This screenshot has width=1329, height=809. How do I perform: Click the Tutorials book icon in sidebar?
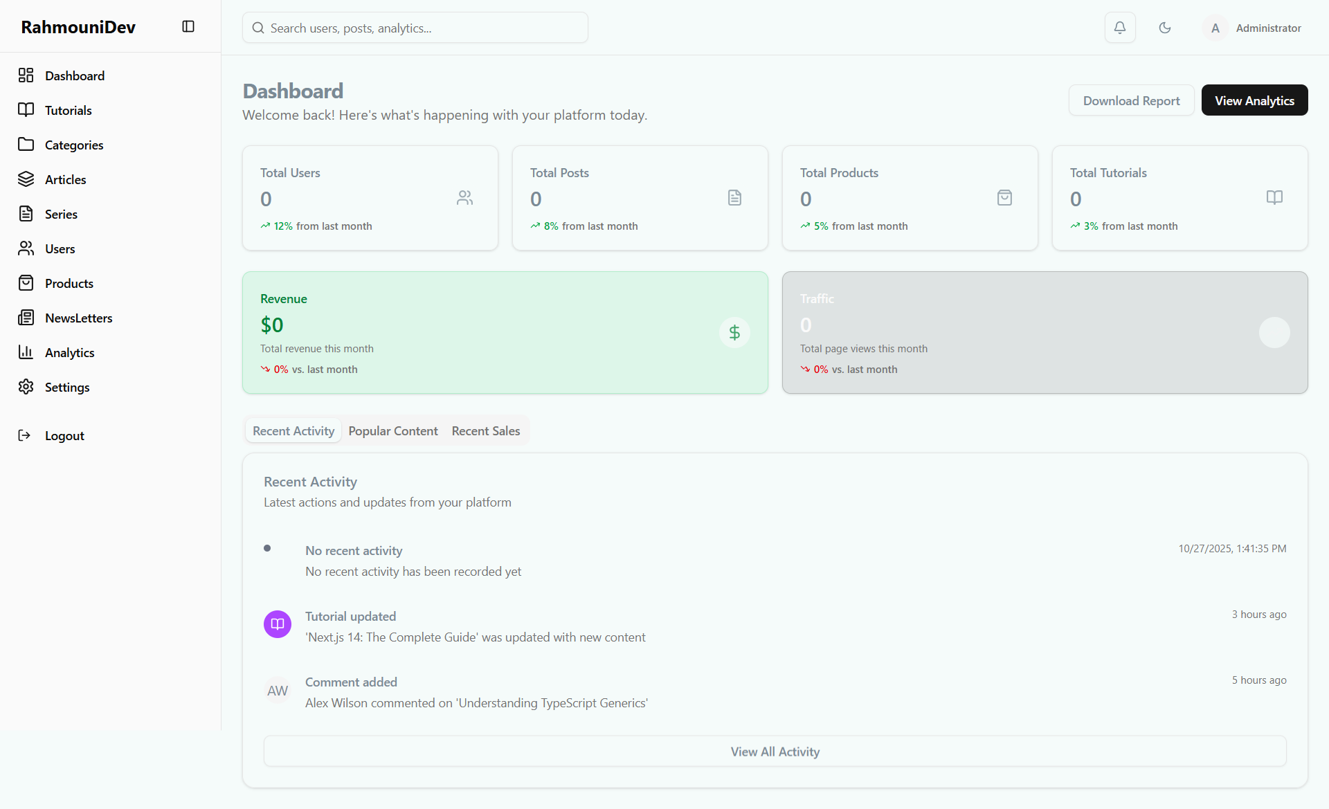[26, 110]
